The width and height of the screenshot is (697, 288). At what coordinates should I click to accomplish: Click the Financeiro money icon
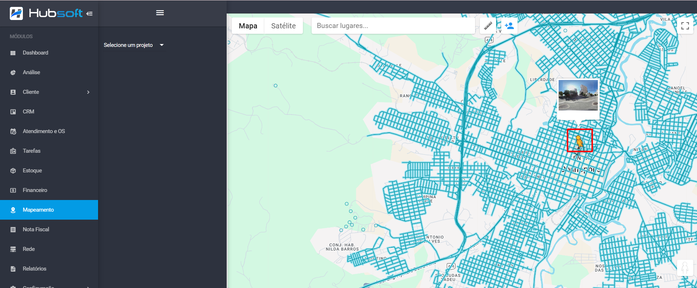(x=13, y=191)
